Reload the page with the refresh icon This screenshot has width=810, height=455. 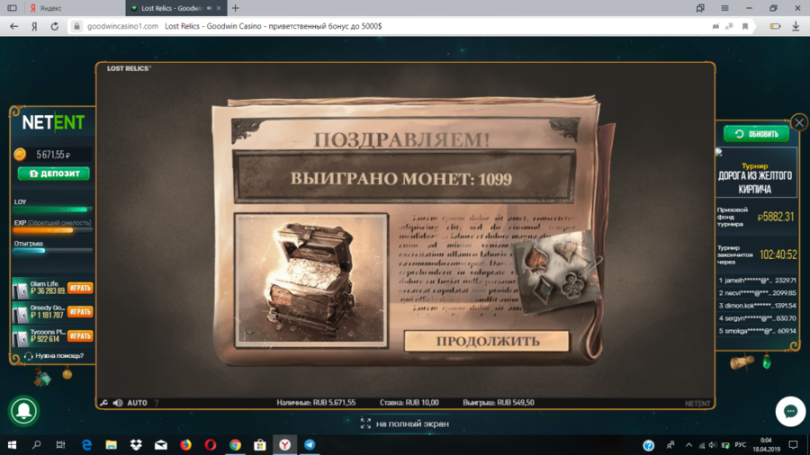pyautogui.click(x=55, y=26)
